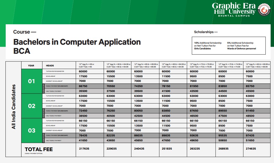Select the yearly payment value 81950
This screenshot has height=163, width=274.
[194, 86]
